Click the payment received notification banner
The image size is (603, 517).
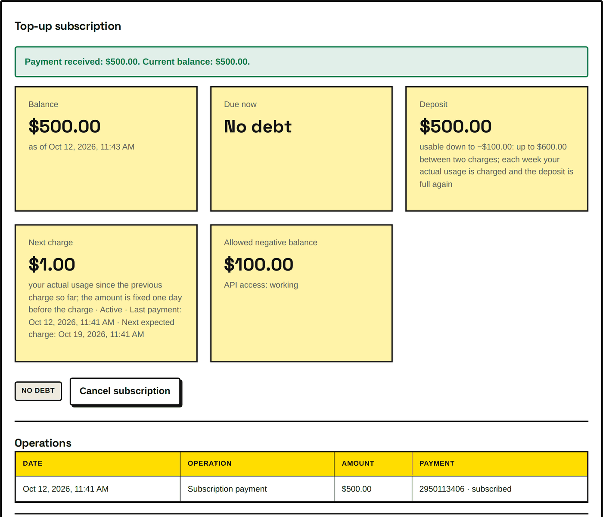(x=301, y=62)
